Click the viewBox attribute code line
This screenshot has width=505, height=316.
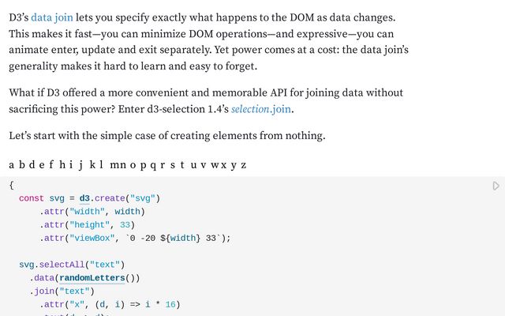[x=134, y=238]
